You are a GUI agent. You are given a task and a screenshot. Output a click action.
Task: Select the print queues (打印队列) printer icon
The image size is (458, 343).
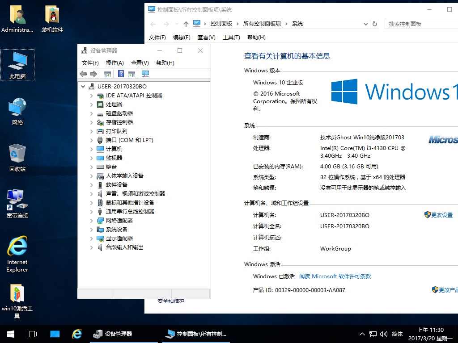pyautogui.click(x=100, y=131)
